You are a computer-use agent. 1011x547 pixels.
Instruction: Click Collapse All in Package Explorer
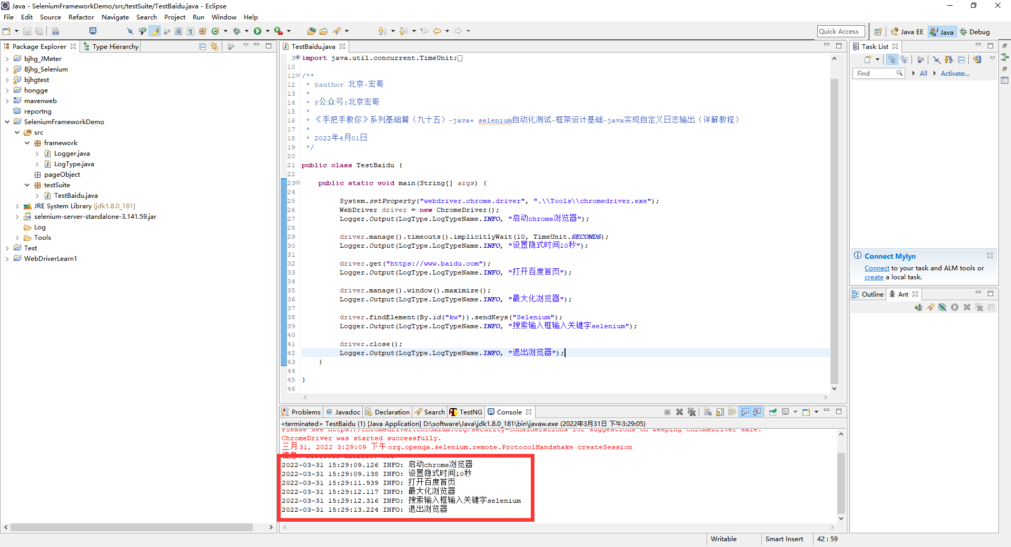click(203, 46)
